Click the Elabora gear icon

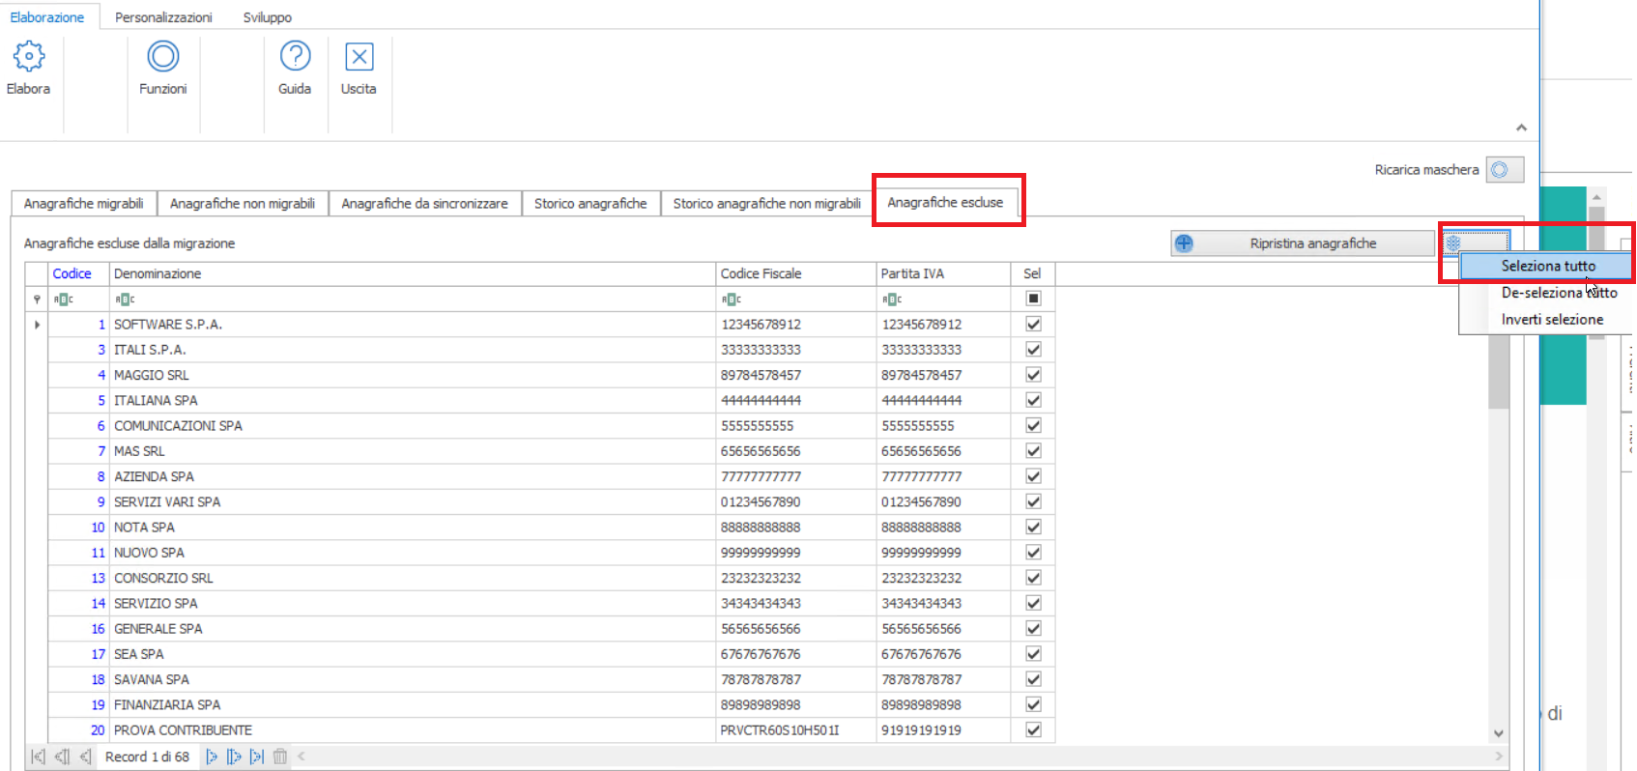[x=29, y=57]
